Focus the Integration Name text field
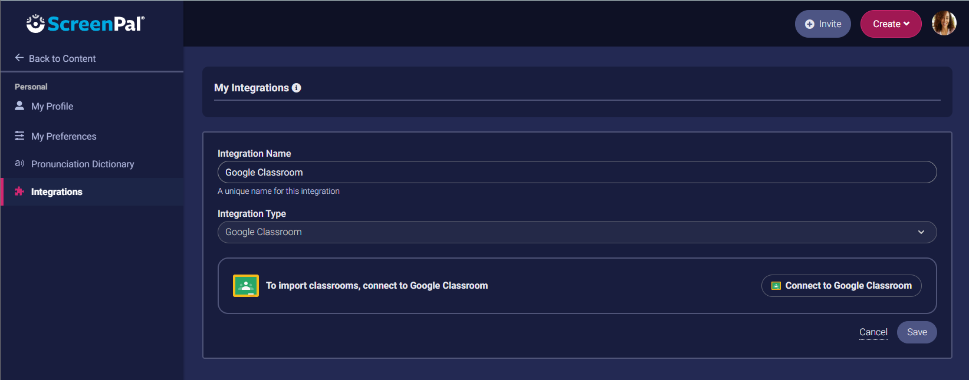Image resolution: width=969 pixels, height=380 pixels. 577,172
